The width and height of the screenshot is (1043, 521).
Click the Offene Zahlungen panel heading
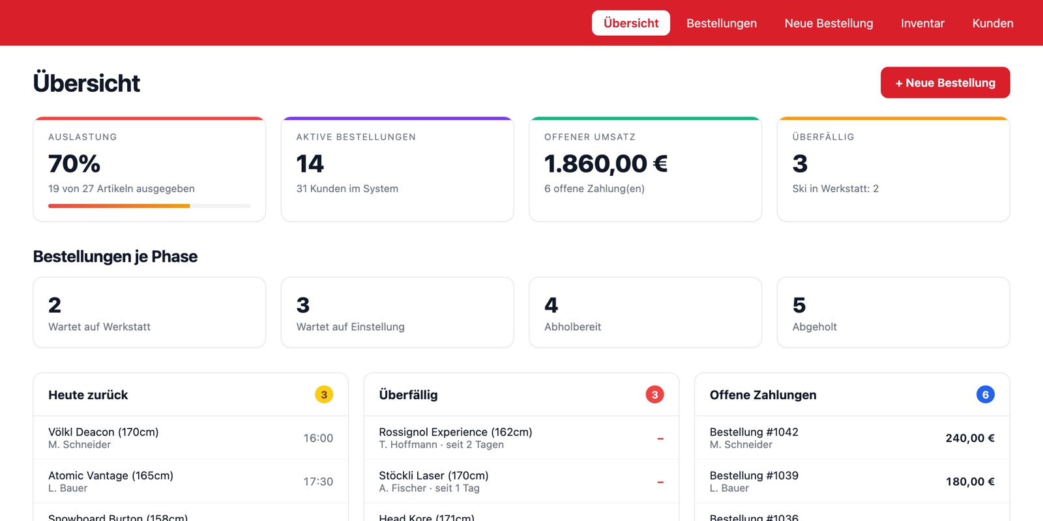point(763,395)
